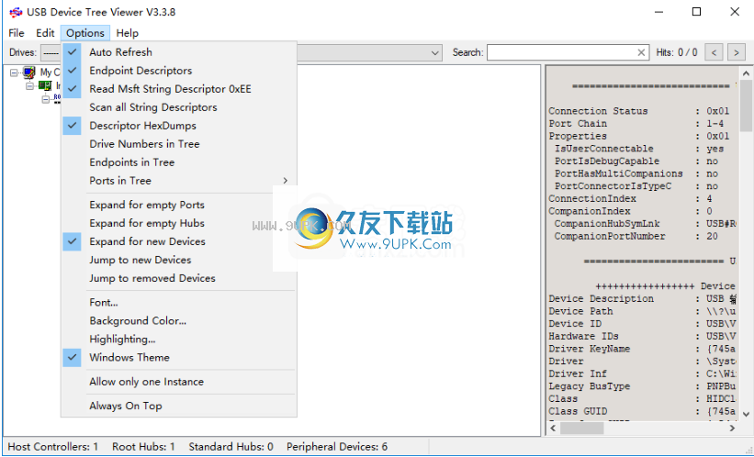
Task: Open the File menu
Action: click(17, 33)
